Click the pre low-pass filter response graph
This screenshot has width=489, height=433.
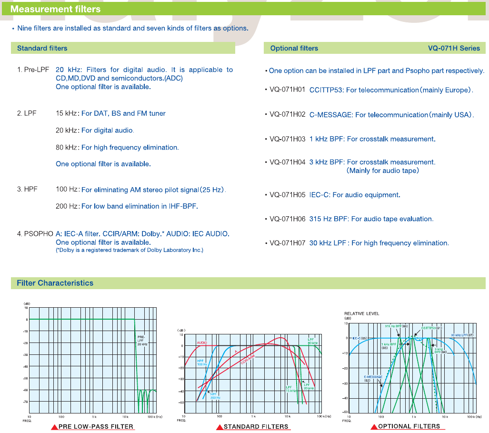point(93,360)
